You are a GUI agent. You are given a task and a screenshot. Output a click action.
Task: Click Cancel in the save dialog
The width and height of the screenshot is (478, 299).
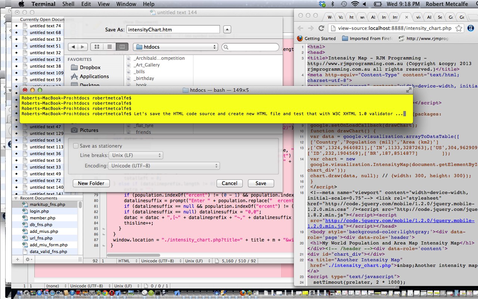230,183
